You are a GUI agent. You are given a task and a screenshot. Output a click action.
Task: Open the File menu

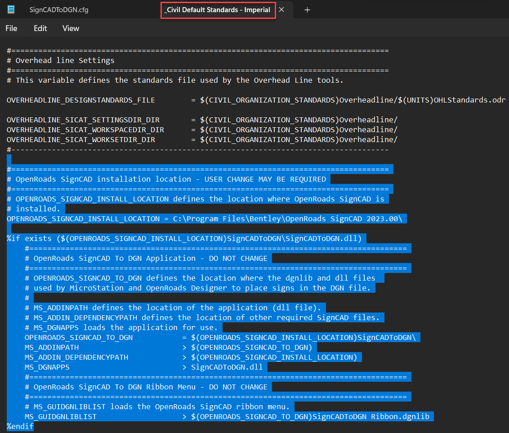coord(11,28)
